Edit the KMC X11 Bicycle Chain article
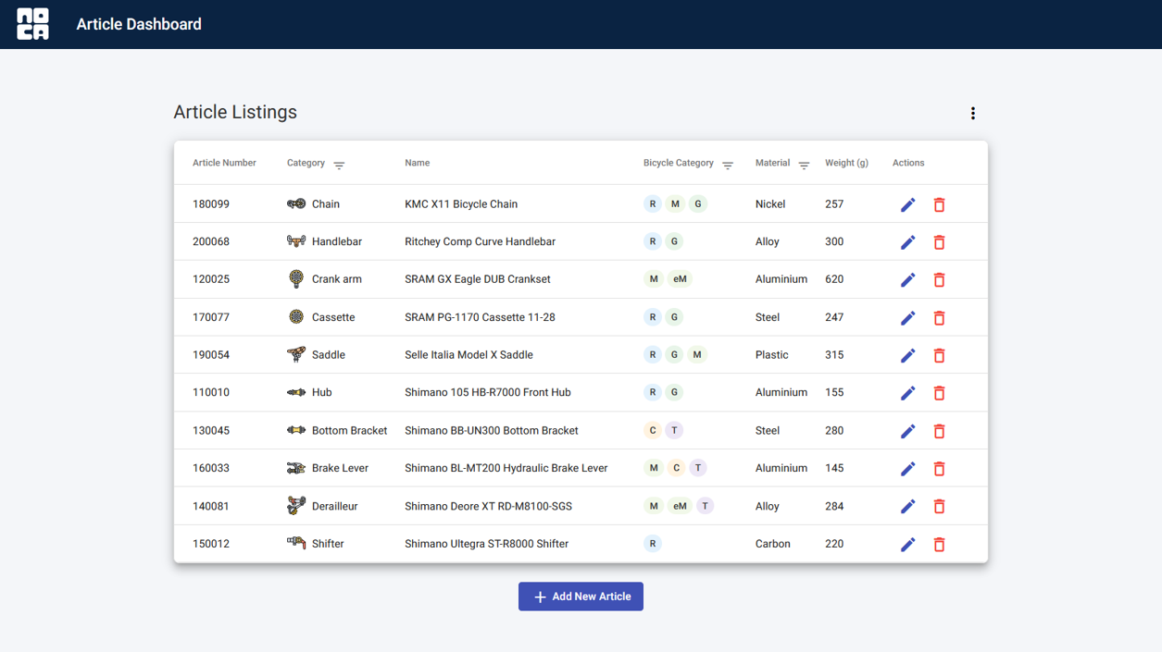The width and height of the screenshot is (1162, 652). tap(907, 204)
